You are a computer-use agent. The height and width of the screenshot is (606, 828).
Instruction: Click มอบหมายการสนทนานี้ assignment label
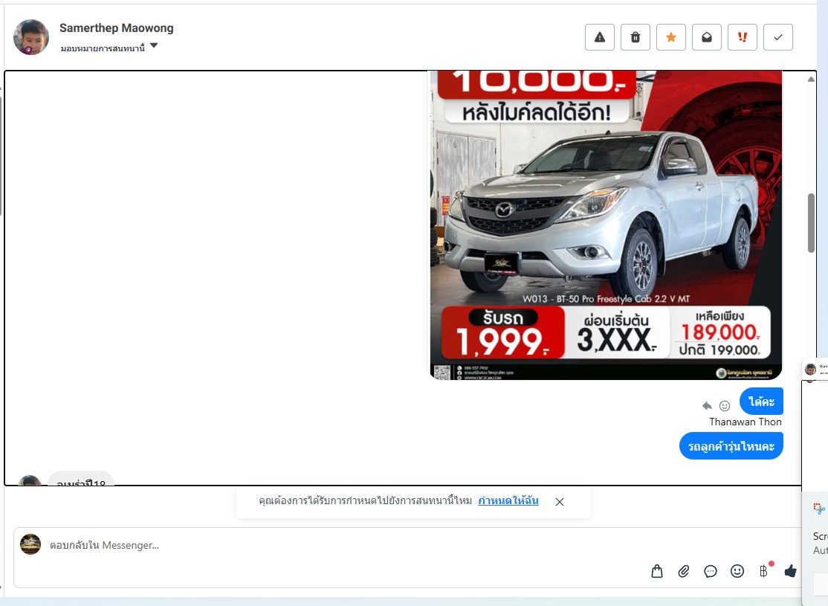point(103,48)
